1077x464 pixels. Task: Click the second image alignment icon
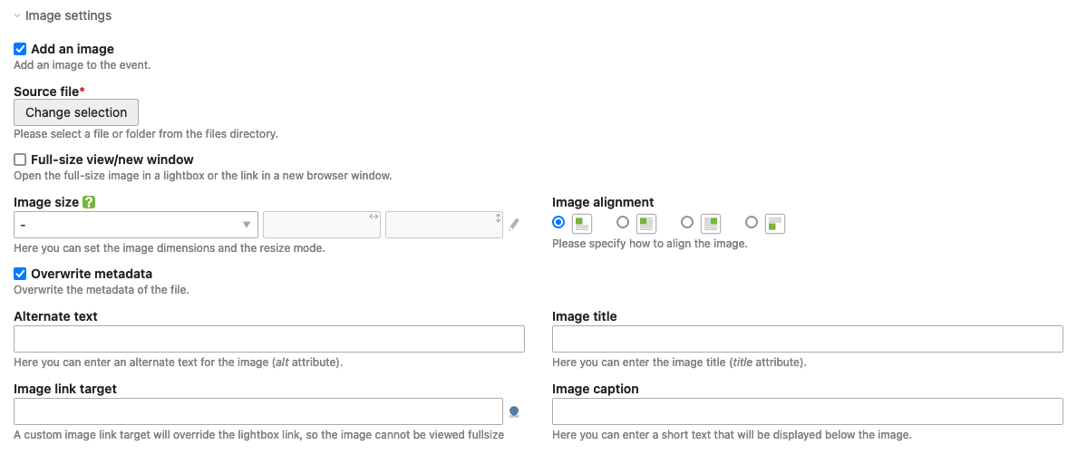(x=646, y=223)
